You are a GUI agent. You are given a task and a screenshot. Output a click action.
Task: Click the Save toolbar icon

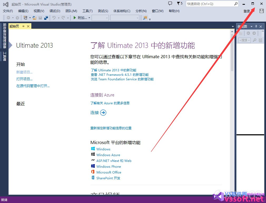[40, 18]
